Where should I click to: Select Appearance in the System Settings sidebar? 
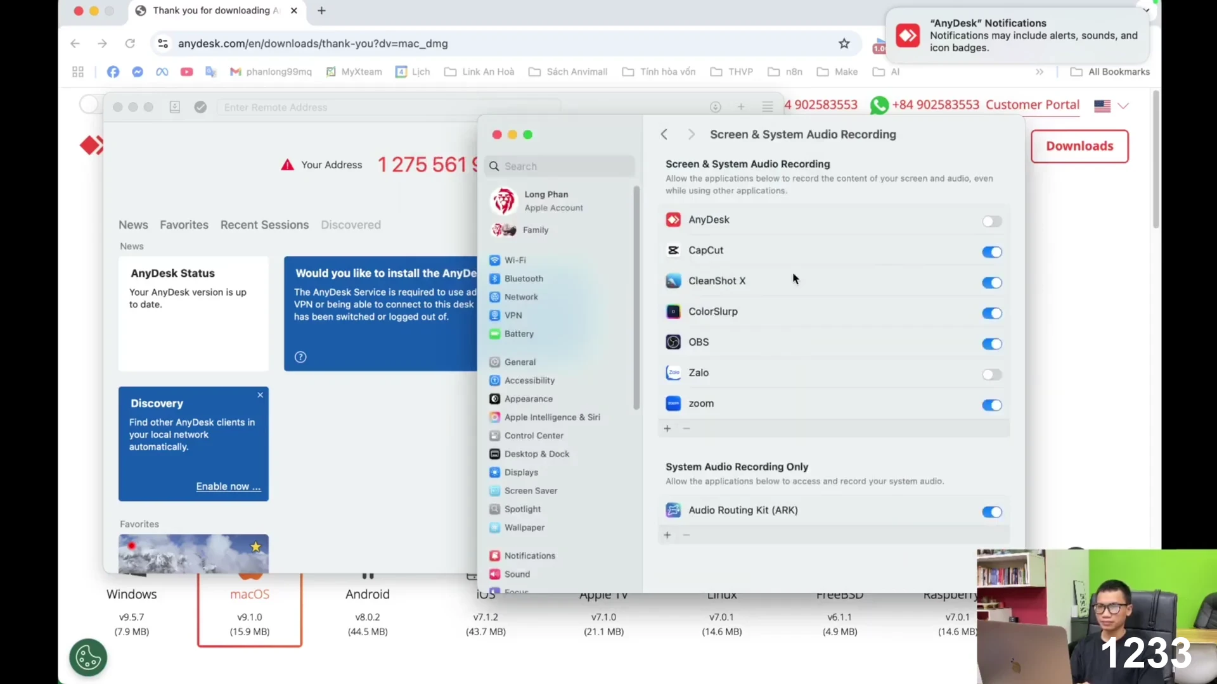click(521, 399)
